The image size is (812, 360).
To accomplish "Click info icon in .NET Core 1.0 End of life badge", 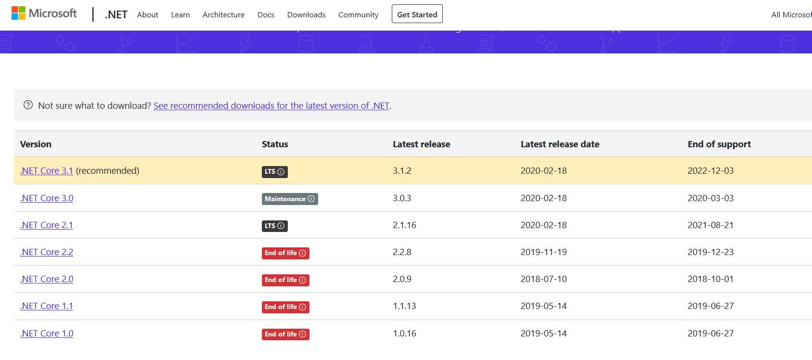I will [x=302, y=334].
